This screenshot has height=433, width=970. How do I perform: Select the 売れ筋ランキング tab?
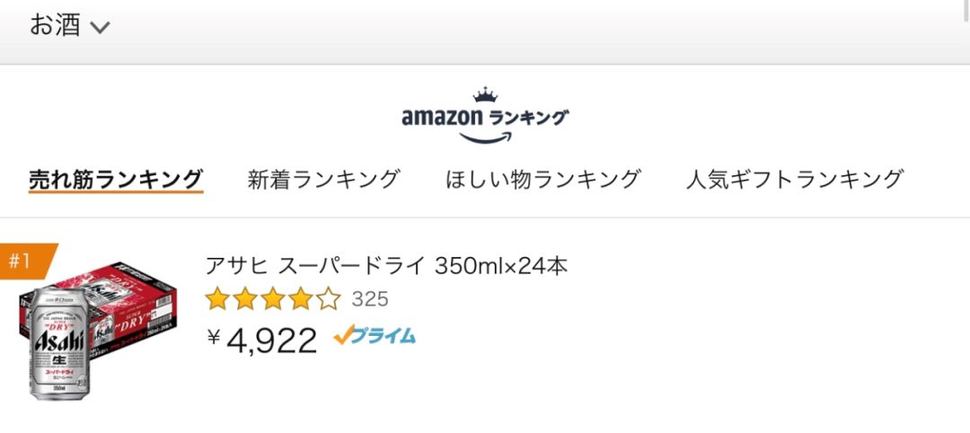click(116, 180)
